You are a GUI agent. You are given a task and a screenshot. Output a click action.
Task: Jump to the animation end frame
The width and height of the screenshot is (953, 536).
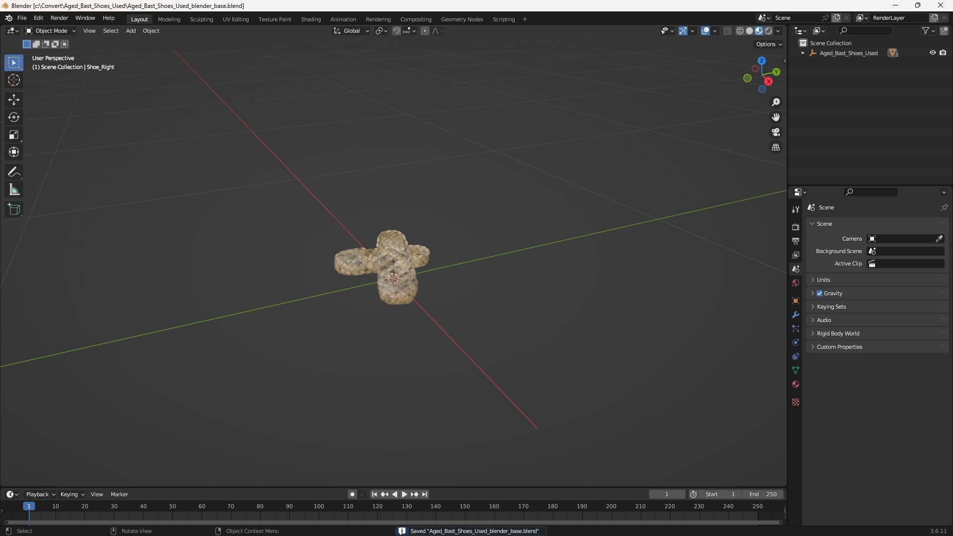424,494
